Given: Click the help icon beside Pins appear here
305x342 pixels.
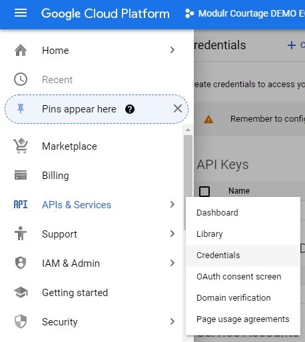Looking at the screenshot, I should tap(130, 109).
